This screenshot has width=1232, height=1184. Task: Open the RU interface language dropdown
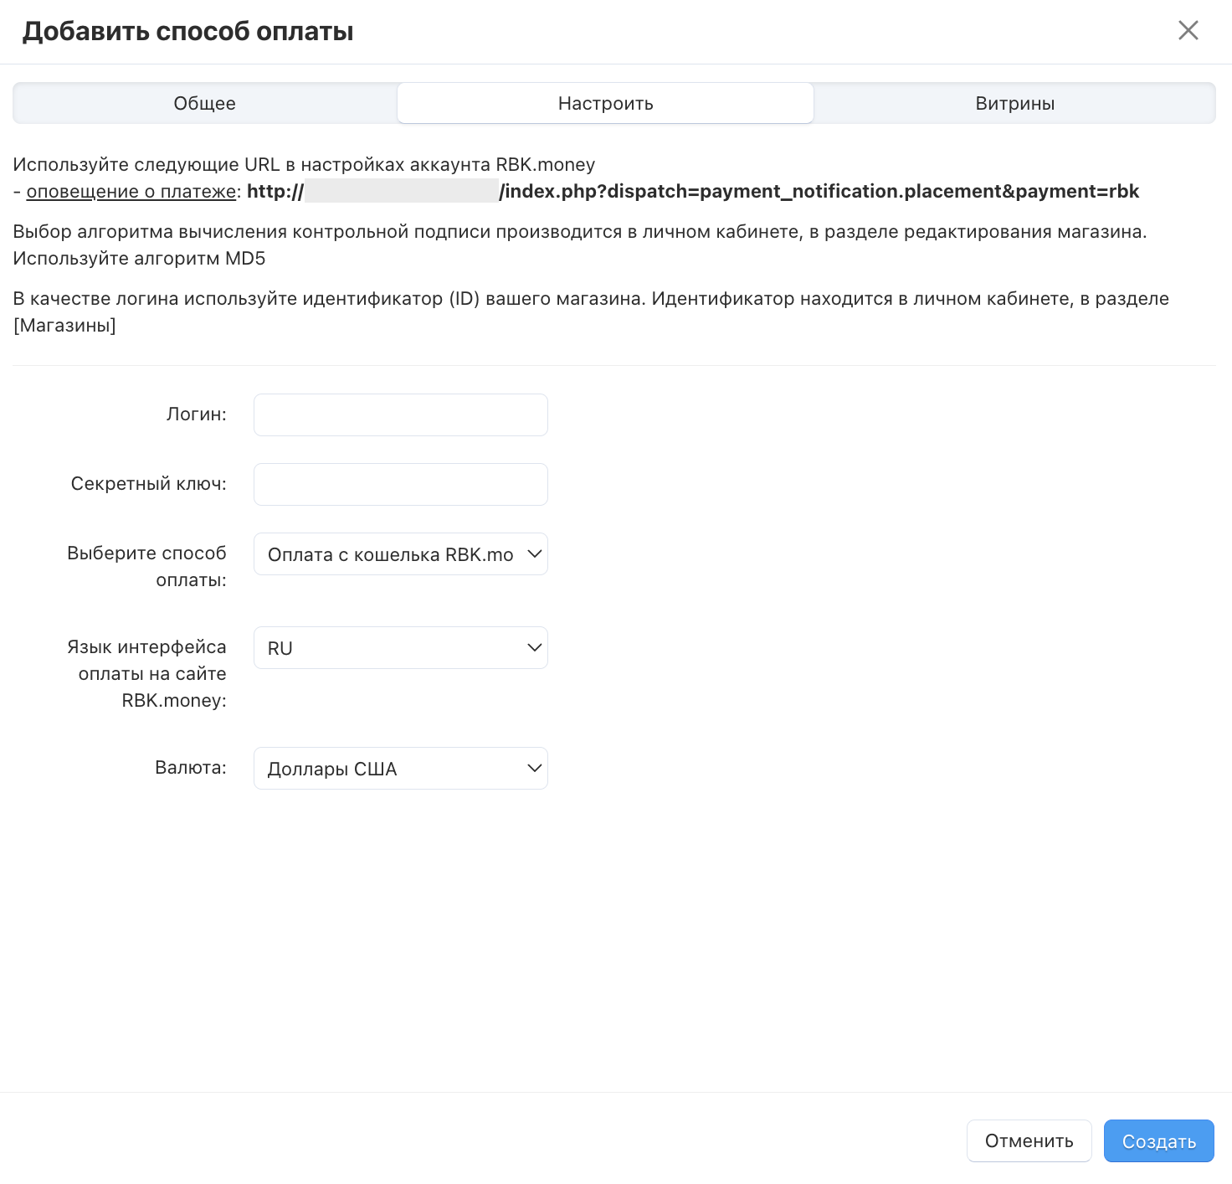coord(401,648)
